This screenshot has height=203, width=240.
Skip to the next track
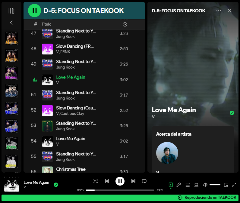coord(133,181)
